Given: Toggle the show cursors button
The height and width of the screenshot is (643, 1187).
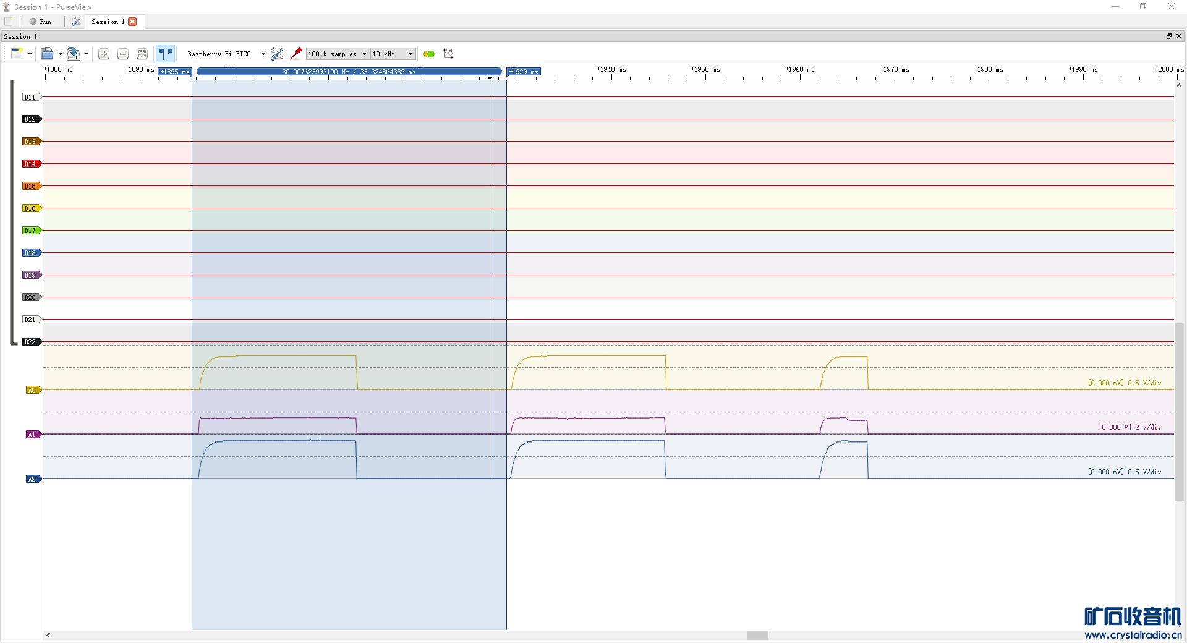Looking at the screenshot, I should point(165,54).
